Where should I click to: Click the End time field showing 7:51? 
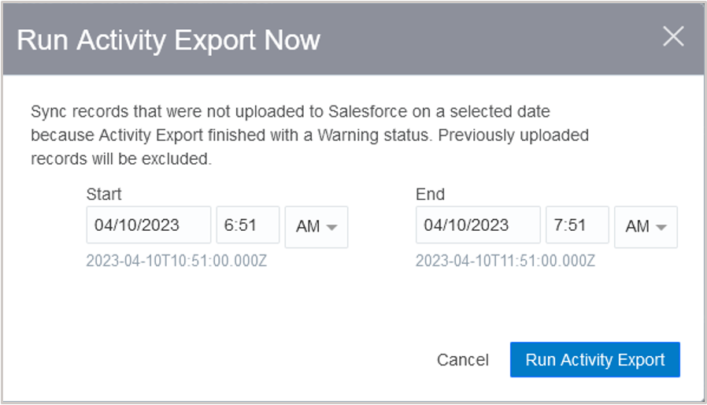(x=576, y=225)
